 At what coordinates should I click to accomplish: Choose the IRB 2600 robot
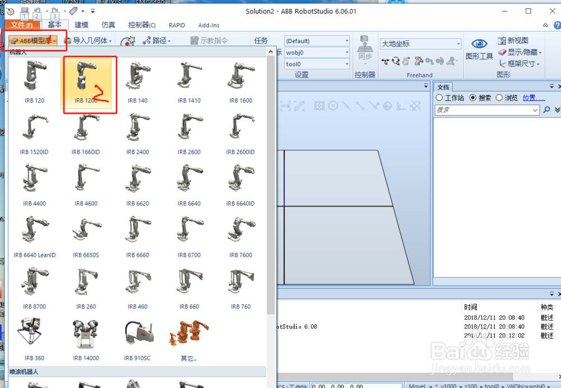[x=189, y=134]
